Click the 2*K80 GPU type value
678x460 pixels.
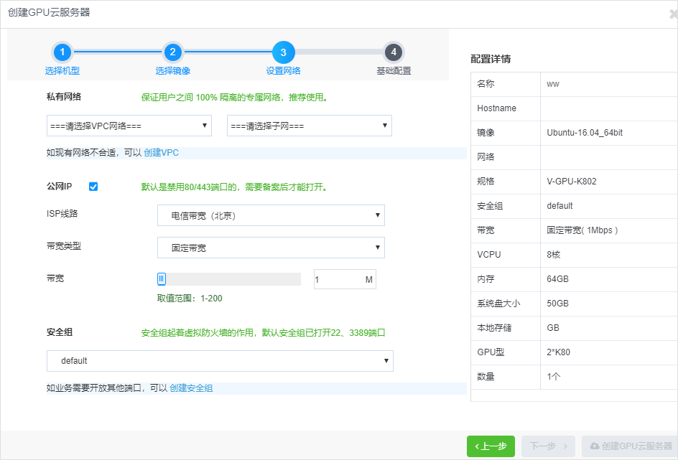[x=558, y=352]
